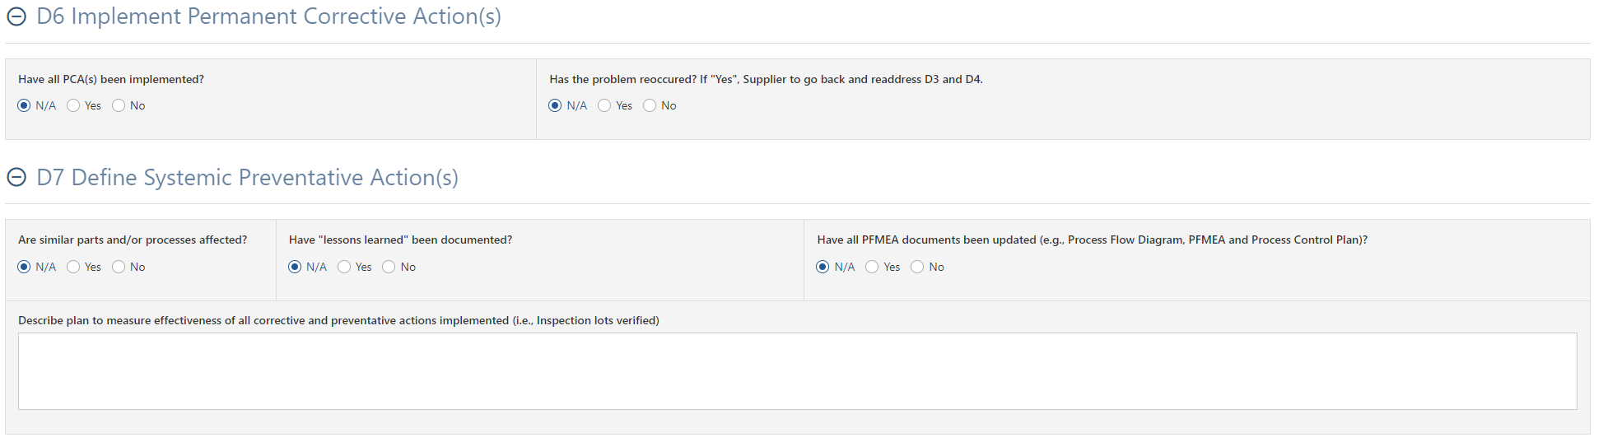Select Yes for problem reoccurred
Screen dimensions: 1603x442
point(604,105)
